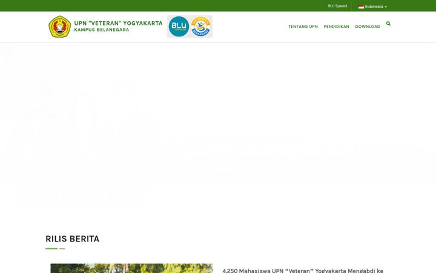Select the Download menu item
The image size is (436, 273).
click(x=368, y=27)
